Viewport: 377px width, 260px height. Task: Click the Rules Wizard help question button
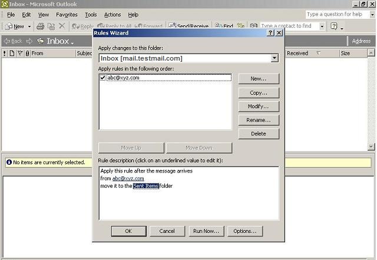pos(270,33)
